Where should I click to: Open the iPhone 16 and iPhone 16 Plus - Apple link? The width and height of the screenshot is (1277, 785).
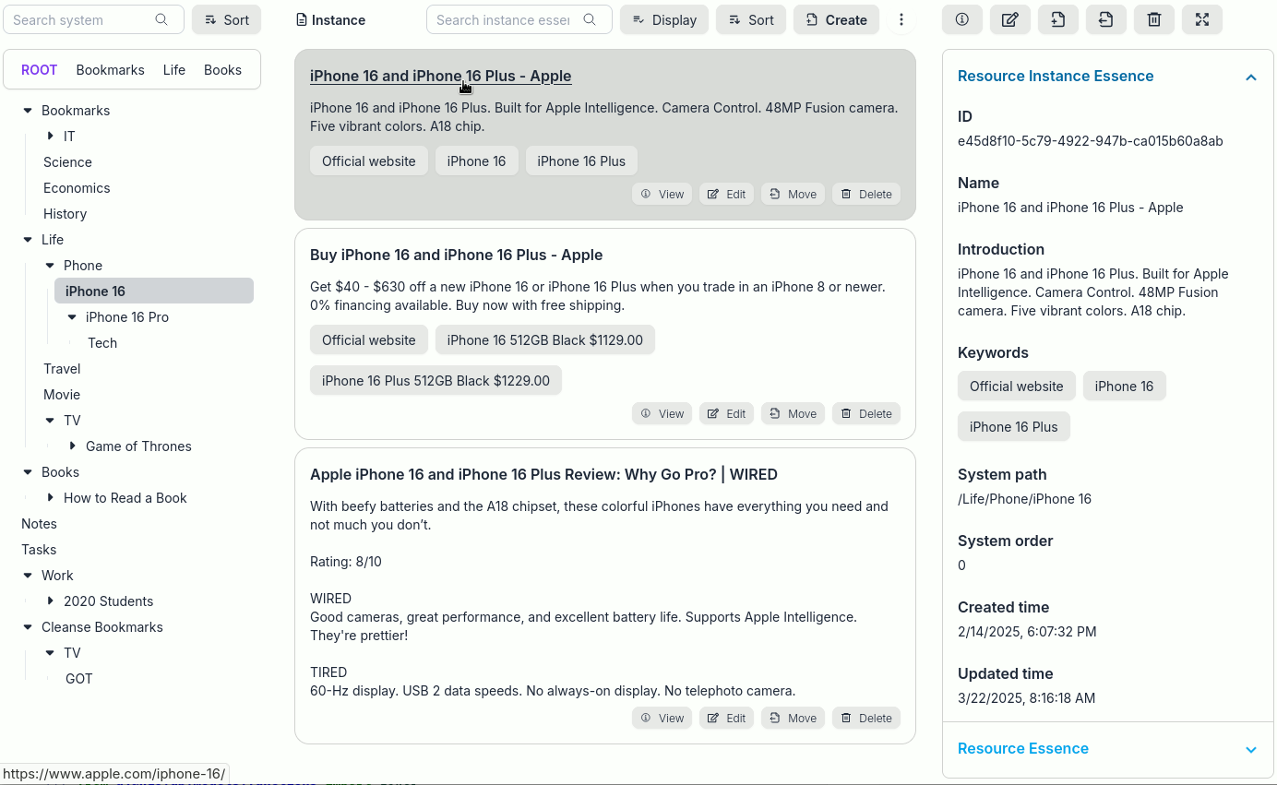tap(440, 76)
